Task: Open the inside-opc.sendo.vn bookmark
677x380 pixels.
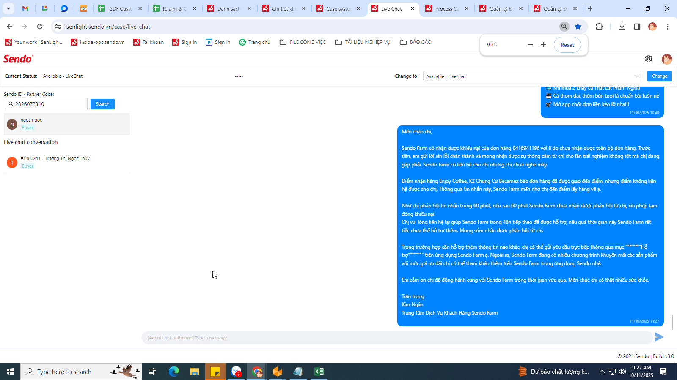Action: [x=98, y=42]
